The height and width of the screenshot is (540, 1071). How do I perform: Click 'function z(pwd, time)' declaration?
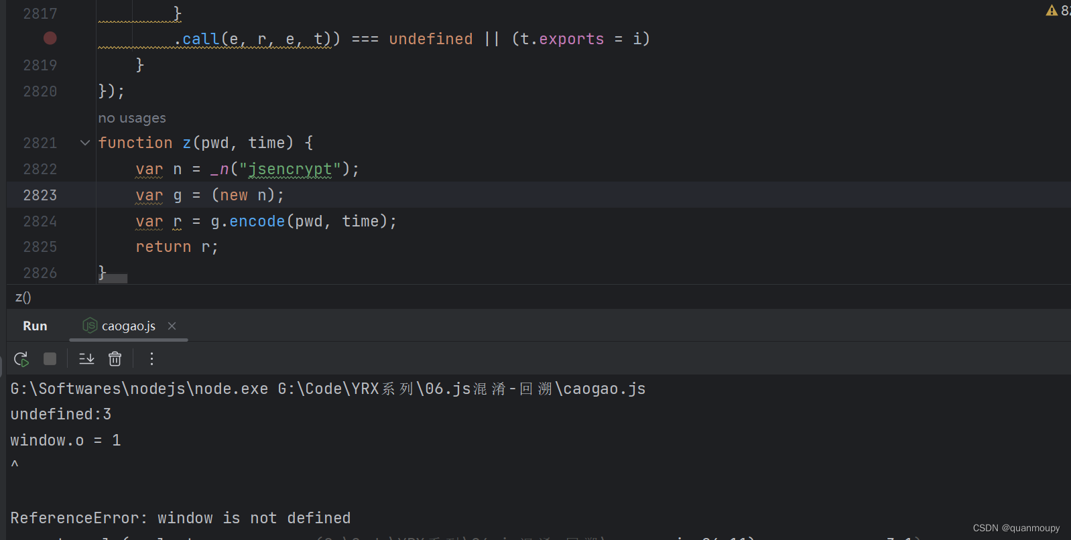[206, 143]
